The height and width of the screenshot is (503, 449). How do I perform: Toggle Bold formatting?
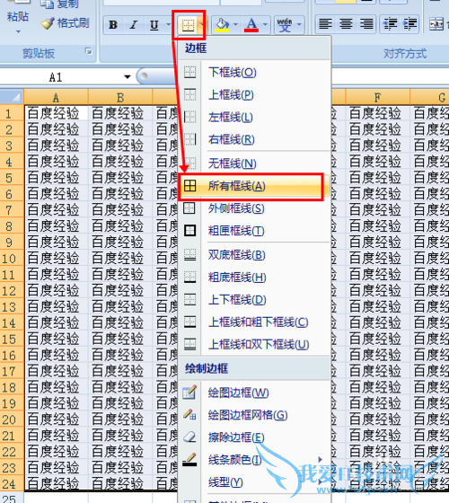113,25
